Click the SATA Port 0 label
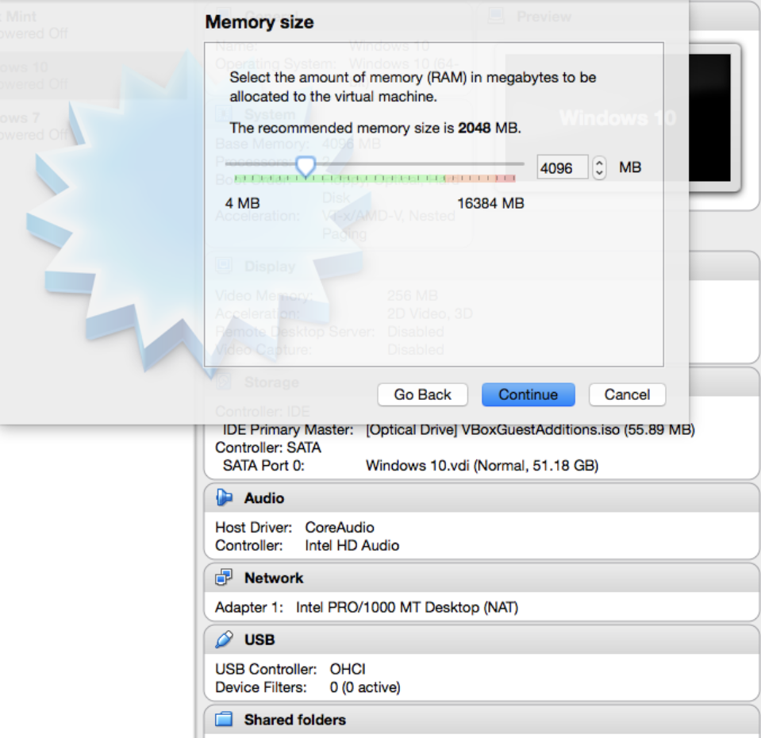Viewport: 761px width, 738px height. 263,466
